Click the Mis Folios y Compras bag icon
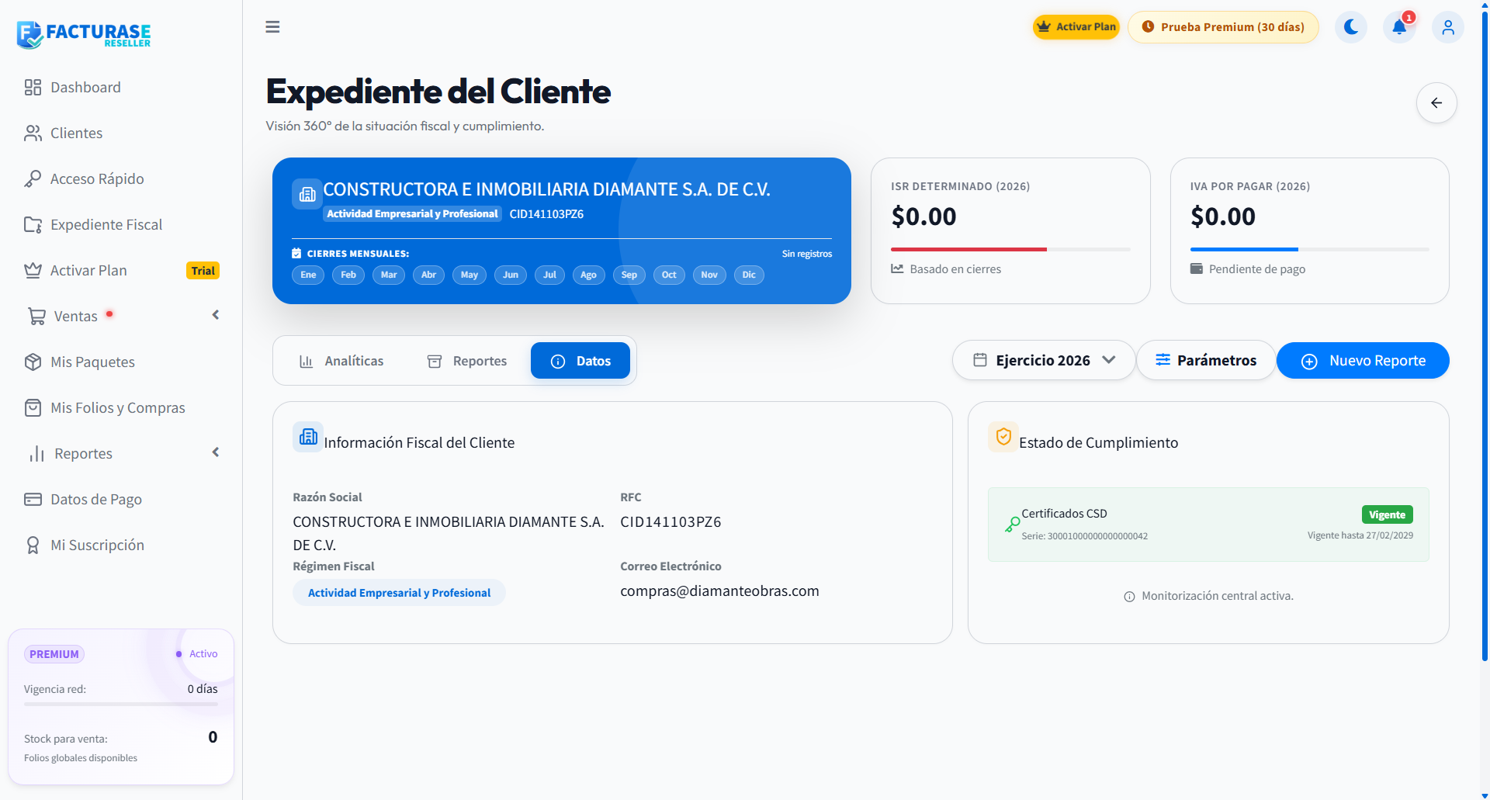 click(33, 408)
